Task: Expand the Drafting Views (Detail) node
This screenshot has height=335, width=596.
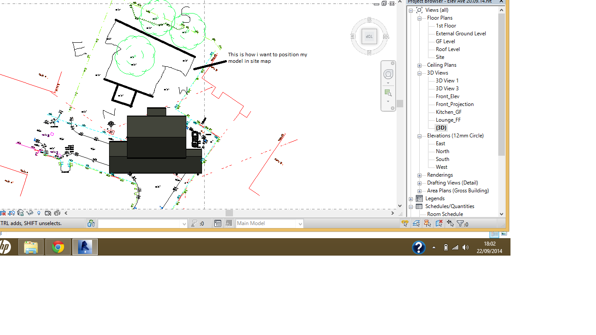Action: pos(419,183)
